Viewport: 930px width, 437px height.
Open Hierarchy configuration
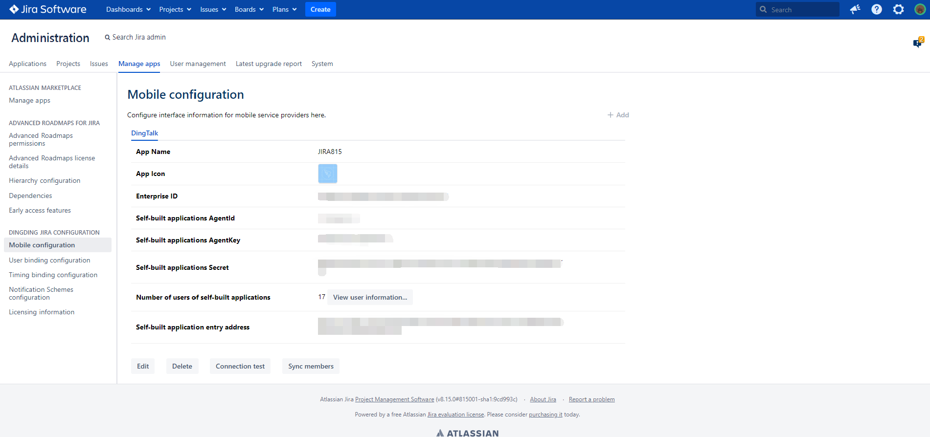[x=45, y=180]
